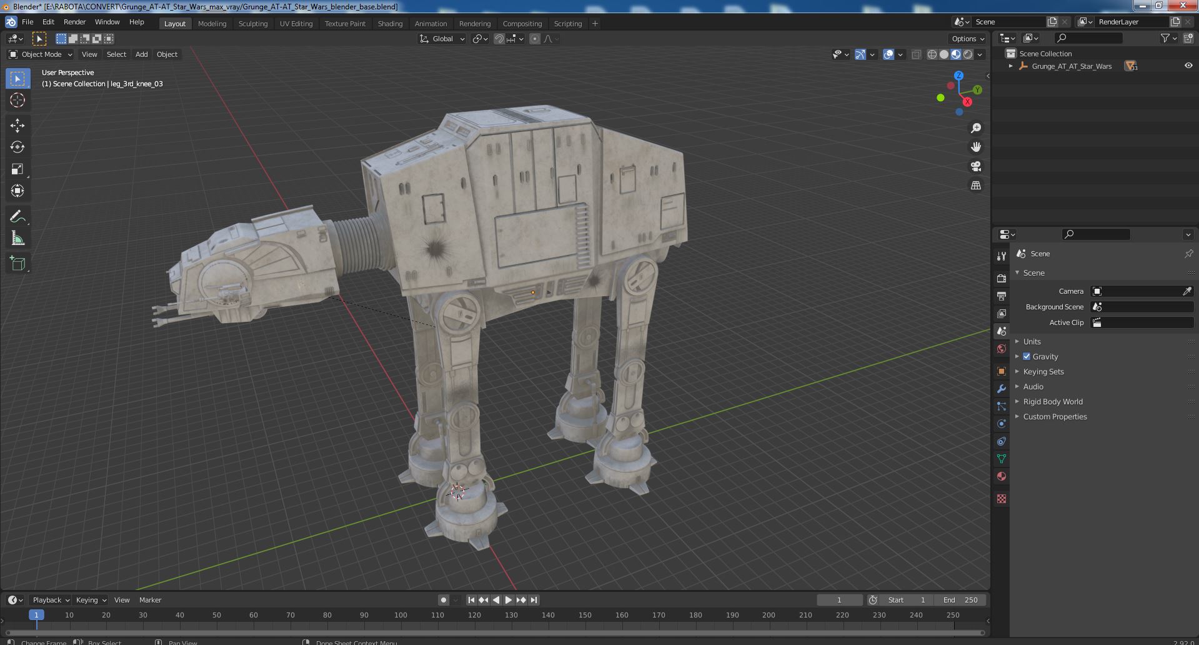Open the Keying popover

[91, 600]
